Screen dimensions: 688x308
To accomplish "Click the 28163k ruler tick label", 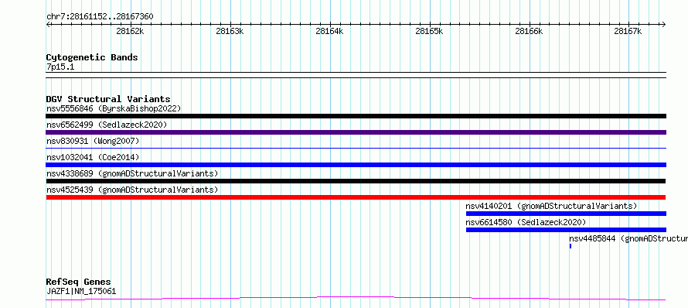I will (230, 31).
